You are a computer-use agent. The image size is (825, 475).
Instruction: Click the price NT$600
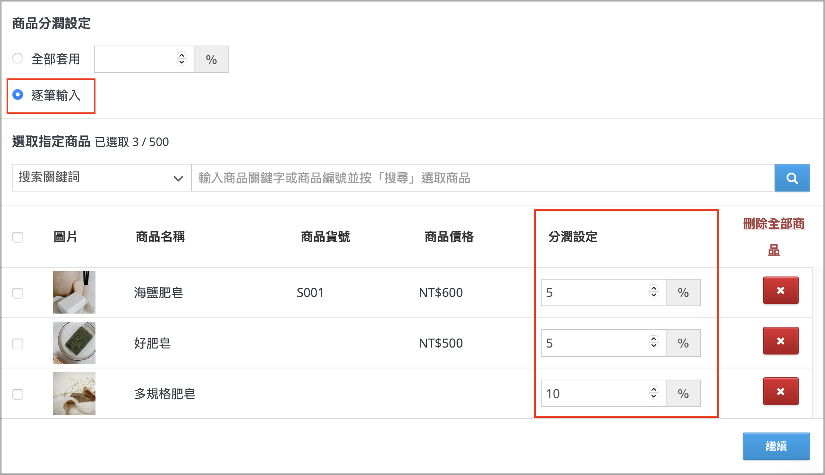[x=441, y=293]
